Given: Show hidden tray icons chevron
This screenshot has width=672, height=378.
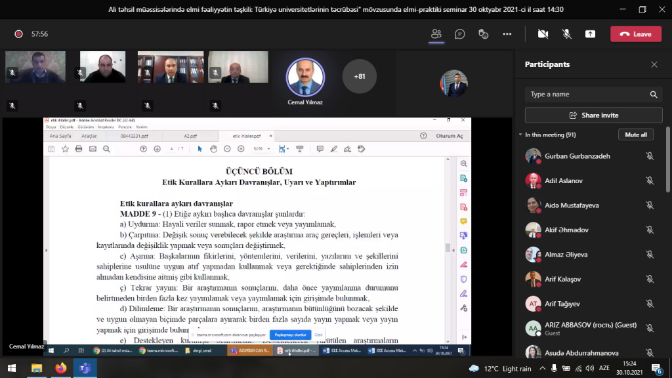Looking at the screenshot, I should coord(543,368).
